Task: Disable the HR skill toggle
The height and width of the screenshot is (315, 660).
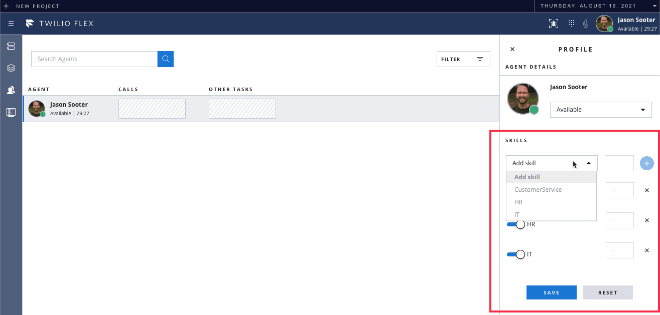Action: click(x=514, y=224)
